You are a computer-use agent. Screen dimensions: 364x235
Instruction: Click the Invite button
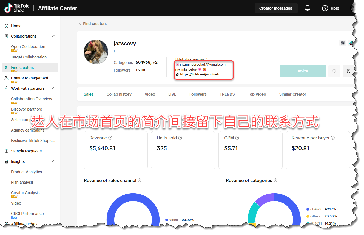pyautogui.click(x=303, y=71)
